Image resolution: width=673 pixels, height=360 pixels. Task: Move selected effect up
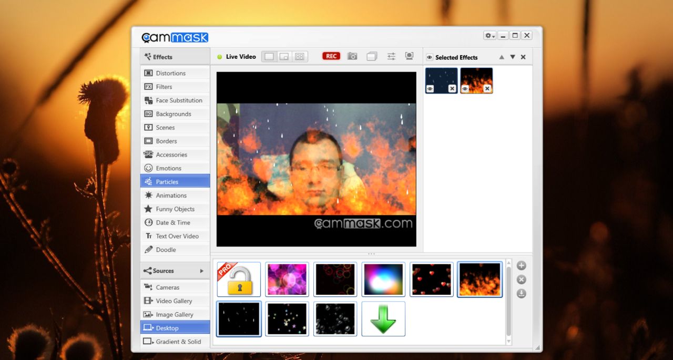click(x=502, y=57)
